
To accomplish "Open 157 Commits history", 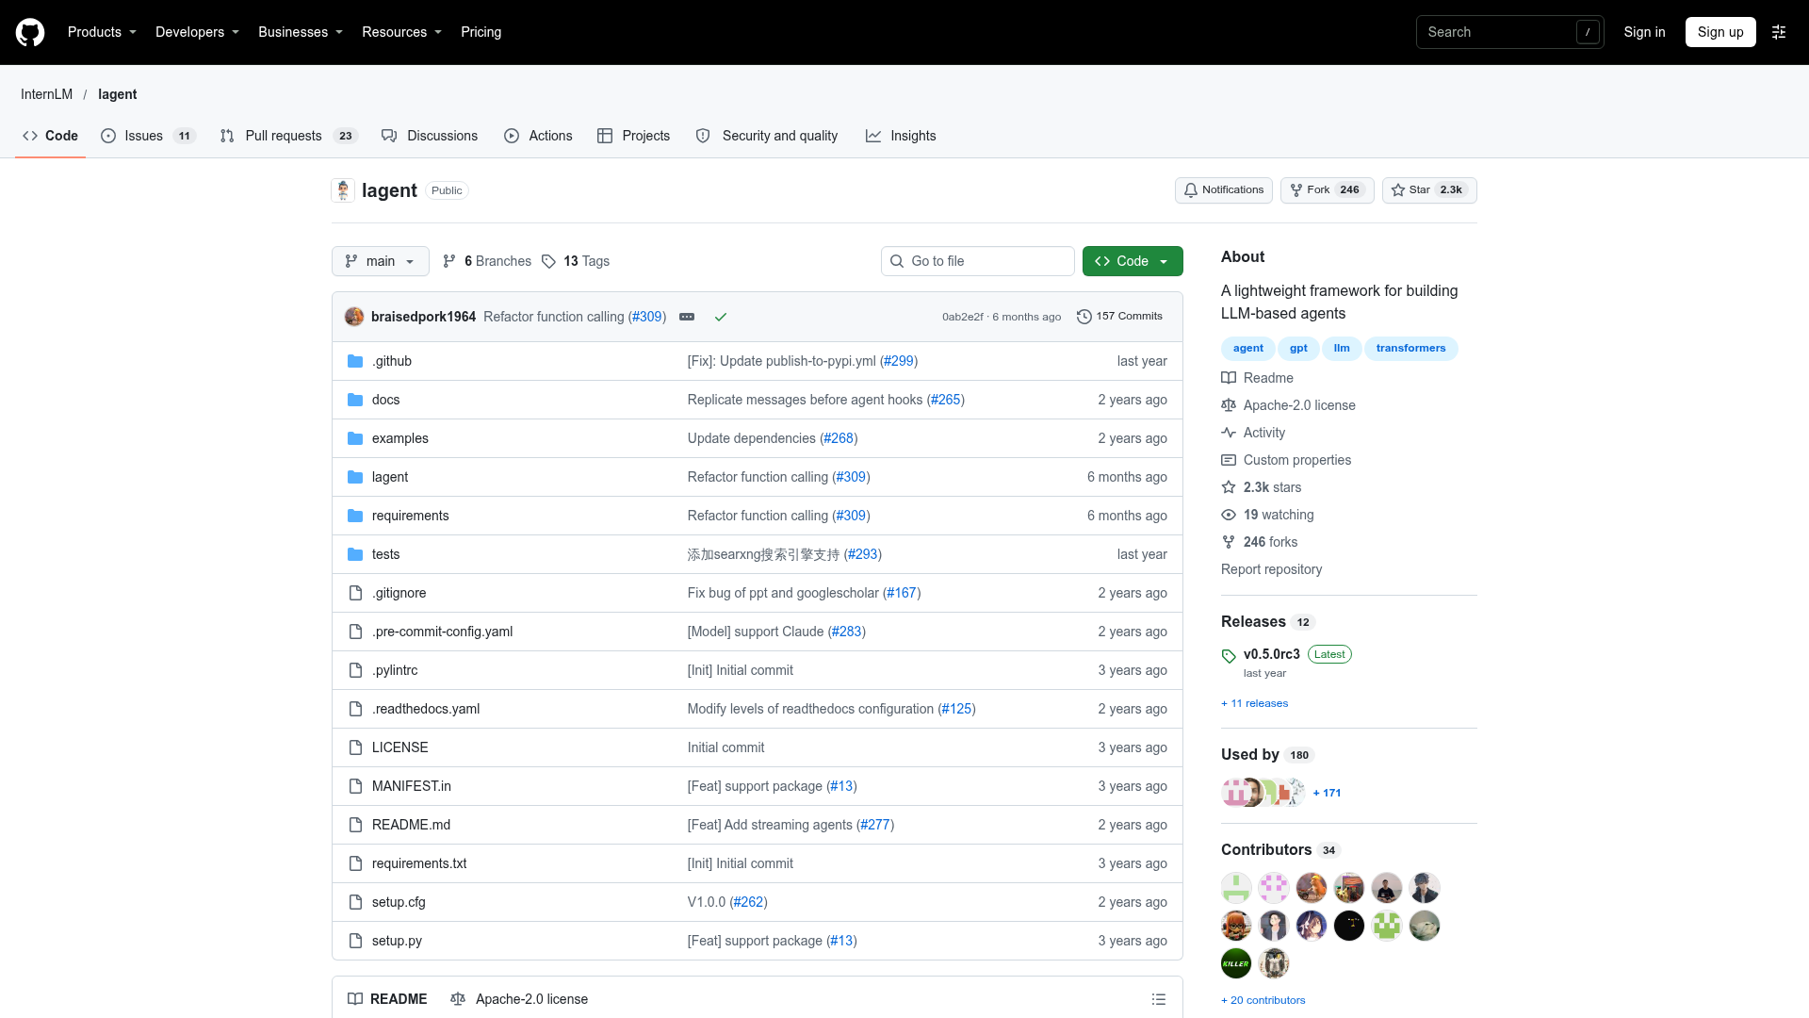I will pyautogui.click(x=1119, y=317).
